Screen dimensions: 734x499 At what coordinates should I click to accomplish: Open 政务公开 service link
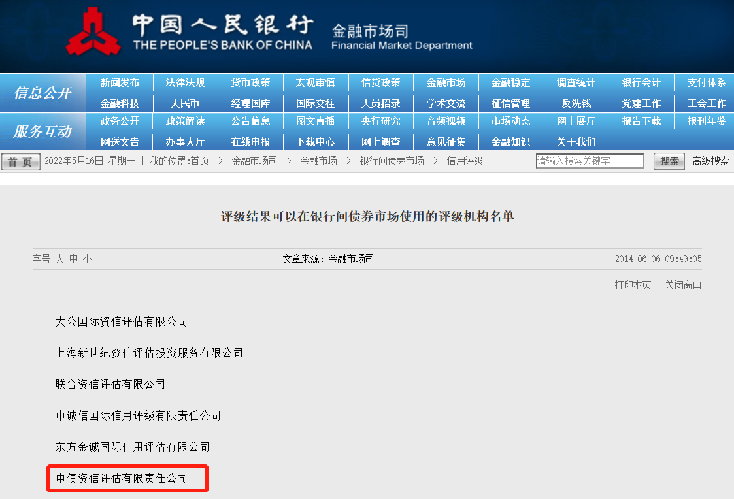(120, 121)
